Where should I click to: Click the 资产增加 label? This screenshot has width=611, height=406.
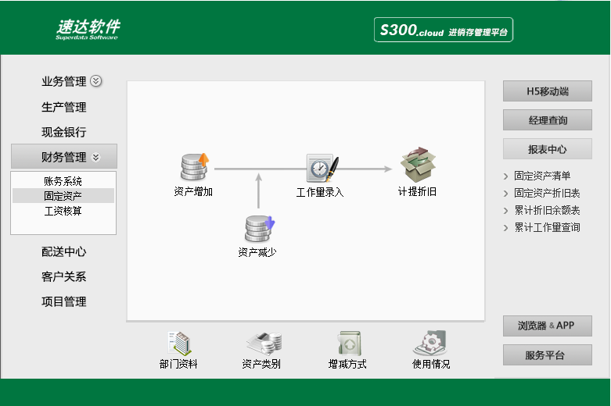coord(193,191)
